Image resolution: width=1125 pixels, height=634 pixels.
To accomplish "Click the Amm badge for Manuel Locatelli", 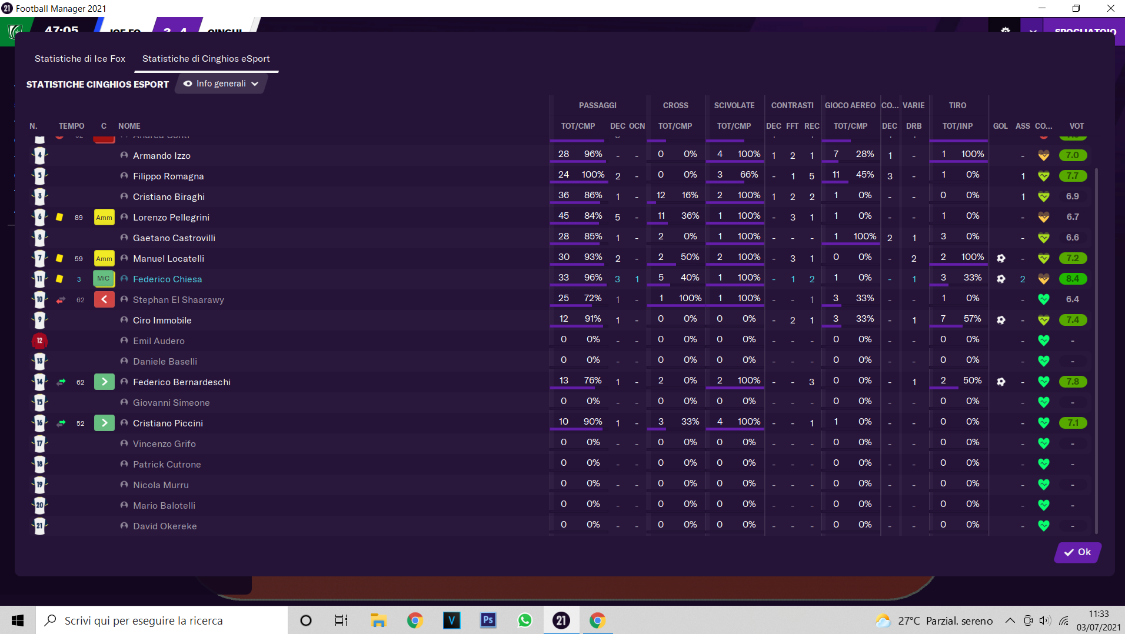I will click(104, 259).
